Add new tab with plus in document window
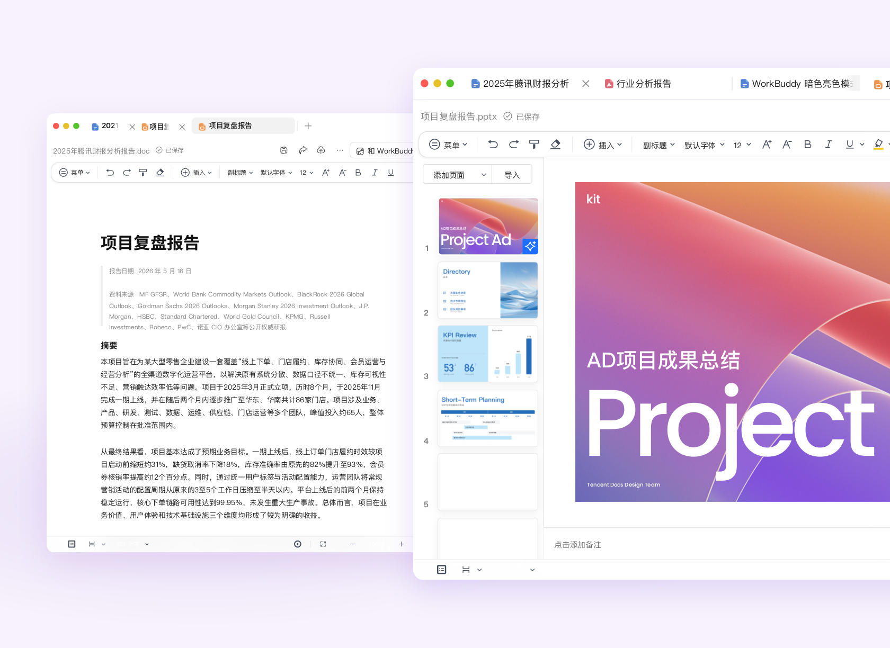The height and width of the screenshot is (648, 890). pyautogui.click(x=308, y=126)
